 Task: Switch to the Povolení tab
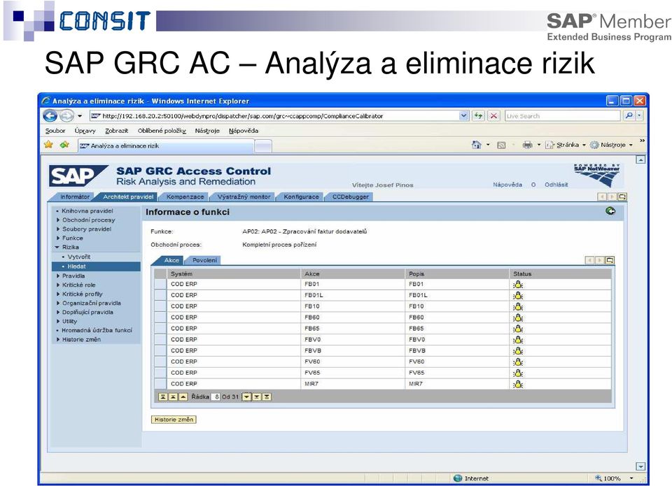[204, 260]
